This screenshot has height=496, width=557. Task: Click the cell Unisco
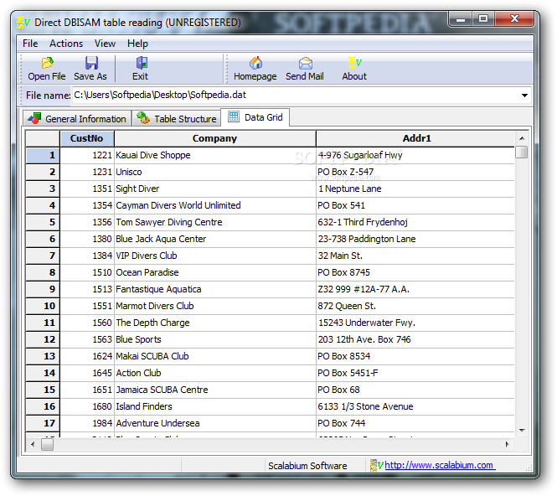(215, 172)
